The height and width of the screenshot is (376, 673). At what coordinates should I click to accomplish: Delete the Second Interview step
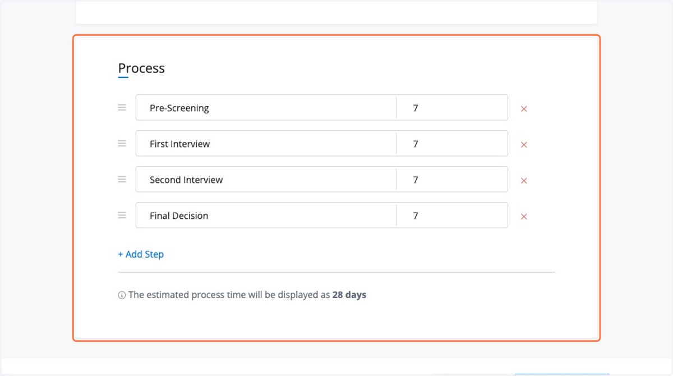click(524, 181)
